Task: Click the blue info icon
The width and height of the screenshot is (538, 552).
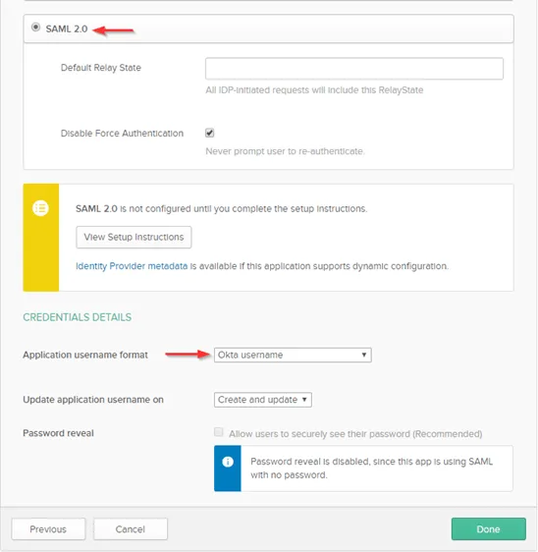Action: pos(228,462)
